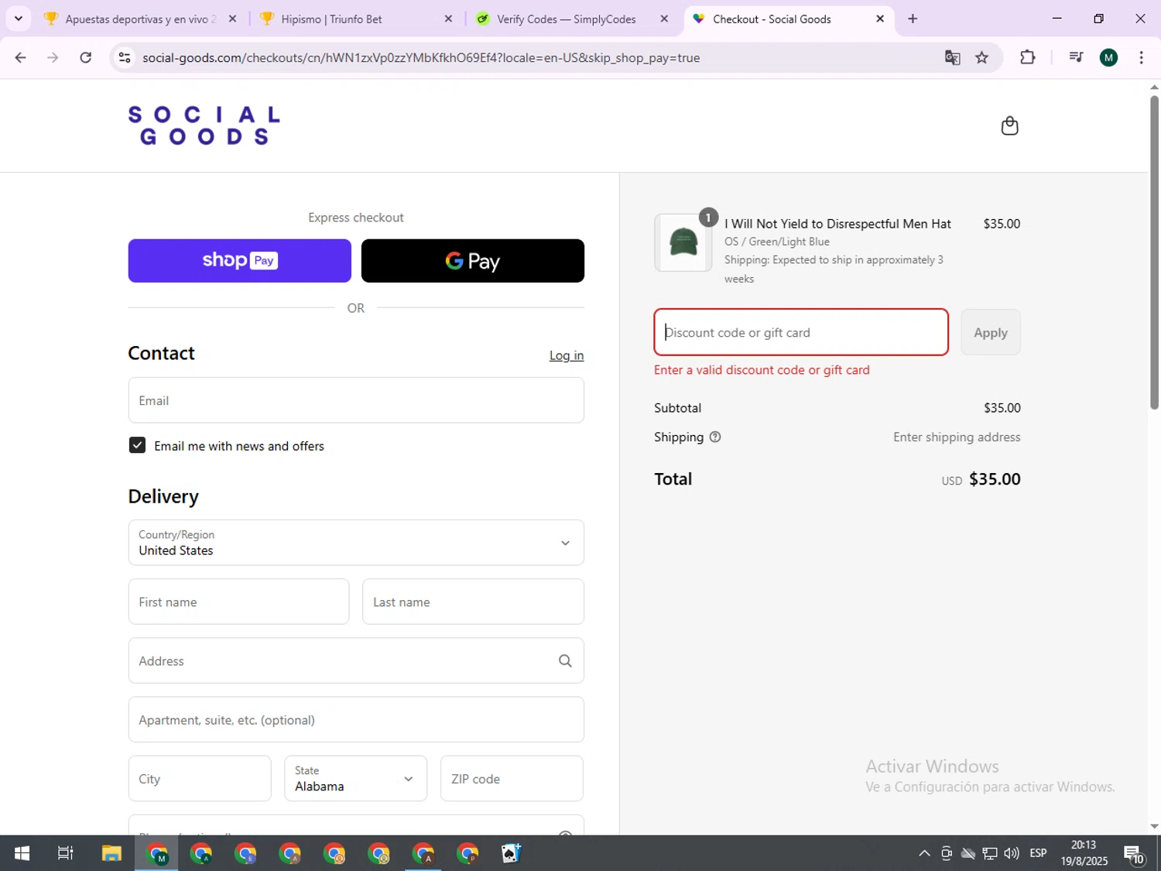Open the tab search dropdown arrow
The width and height of the screenshot is (1161, 871).
19,19
